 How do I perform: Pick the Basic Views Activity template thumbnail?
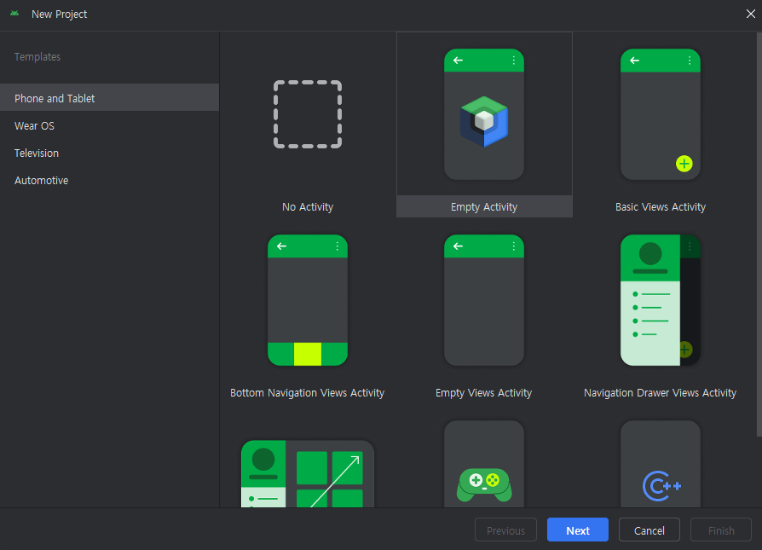pyautogui.click(x=661, y=114)
